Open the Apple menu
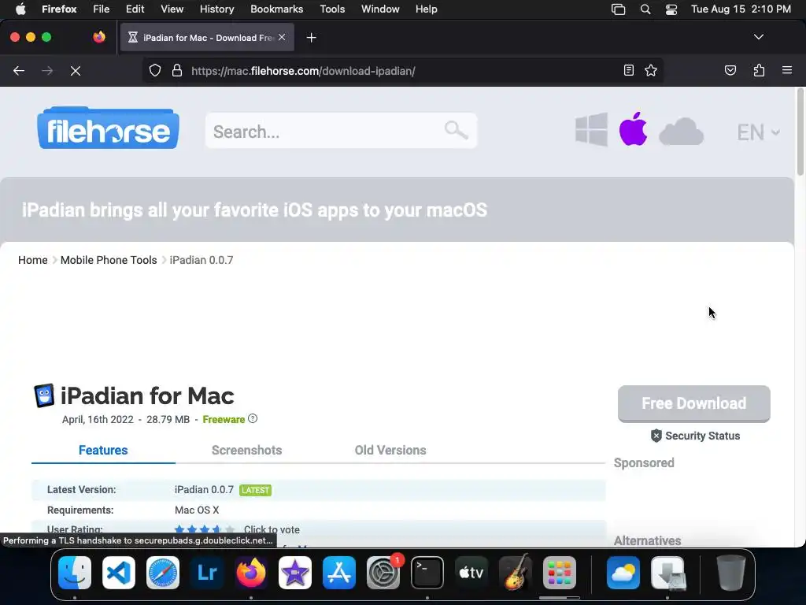This screenshot has width=806, height=605. tap(20, 9)
